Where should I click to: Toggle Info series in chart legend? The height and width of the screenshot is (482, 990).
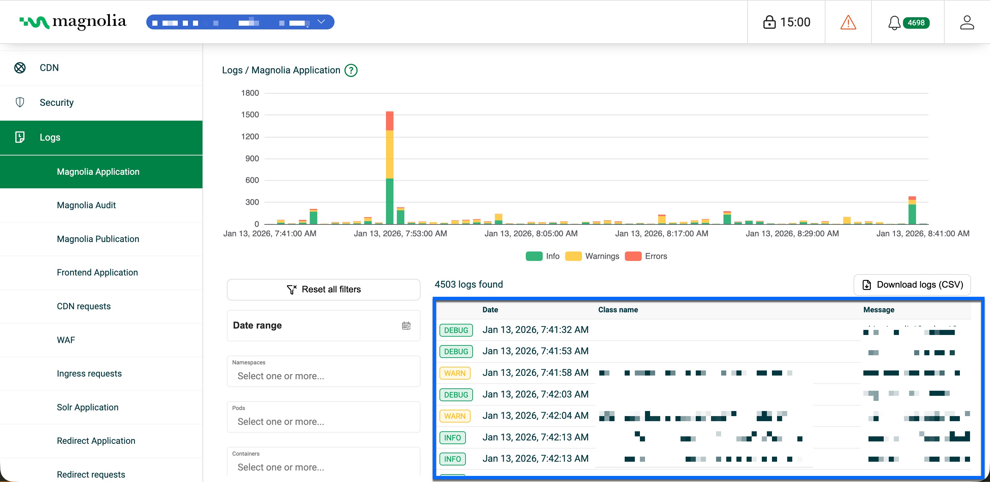coord(543,256)
